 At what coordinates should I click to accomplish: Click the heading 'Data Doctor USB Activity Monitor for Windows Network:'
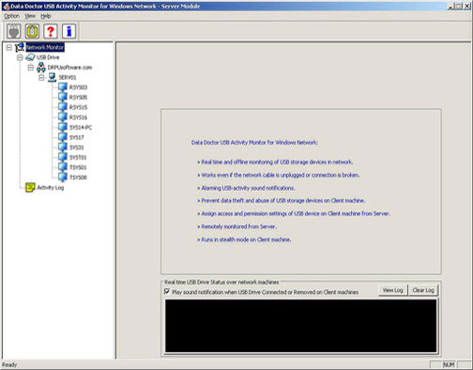(254, 143)
